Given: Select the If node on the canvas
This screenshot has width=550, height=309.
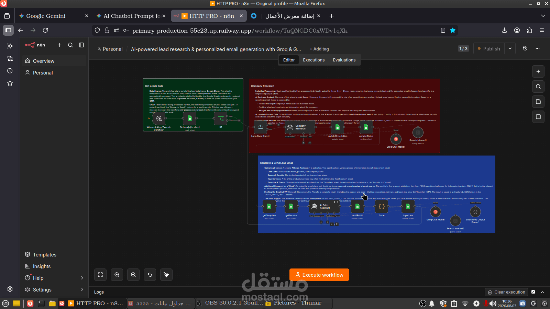Looking at the screenshot, I should (221, 118).
